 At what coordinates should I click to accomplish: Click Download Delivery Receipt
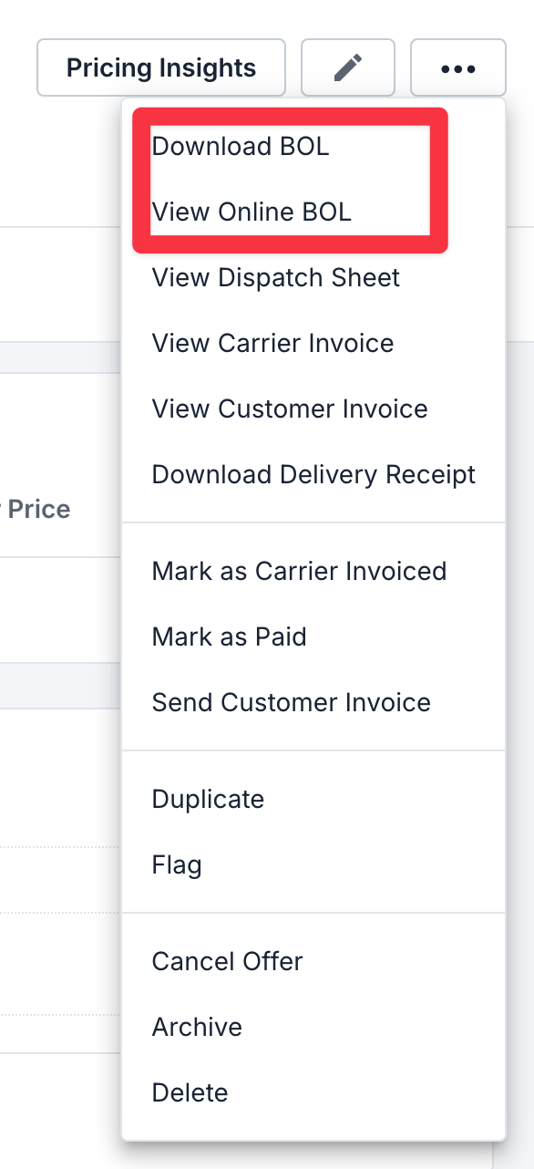[x=313, y=474]
